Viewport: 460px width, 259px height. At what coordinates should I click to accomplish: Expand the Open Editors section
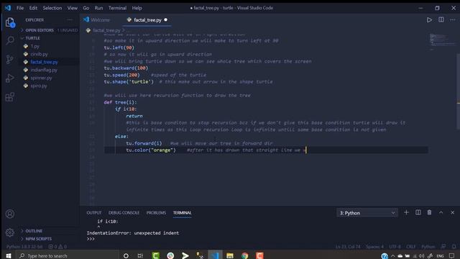(49, 30)
